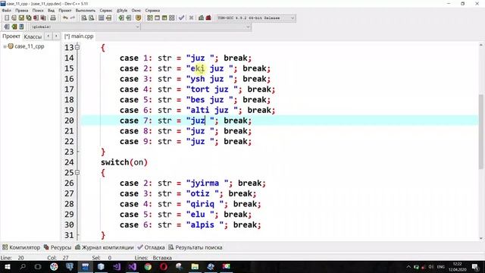Open Opera browser from the taskbar

tap(164, 266)
